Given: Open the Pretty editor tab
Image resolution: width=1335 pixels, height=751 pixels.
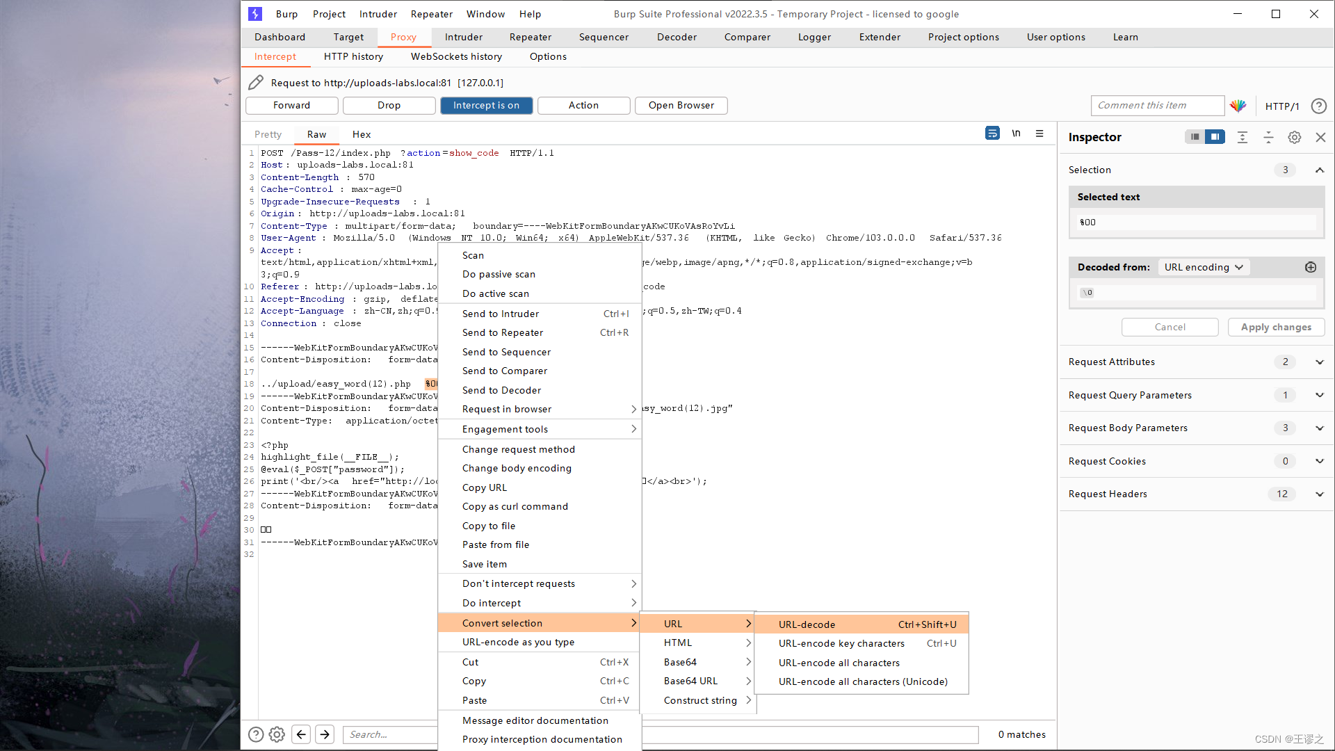Looking at the screenshot, I should coord(268,134).
